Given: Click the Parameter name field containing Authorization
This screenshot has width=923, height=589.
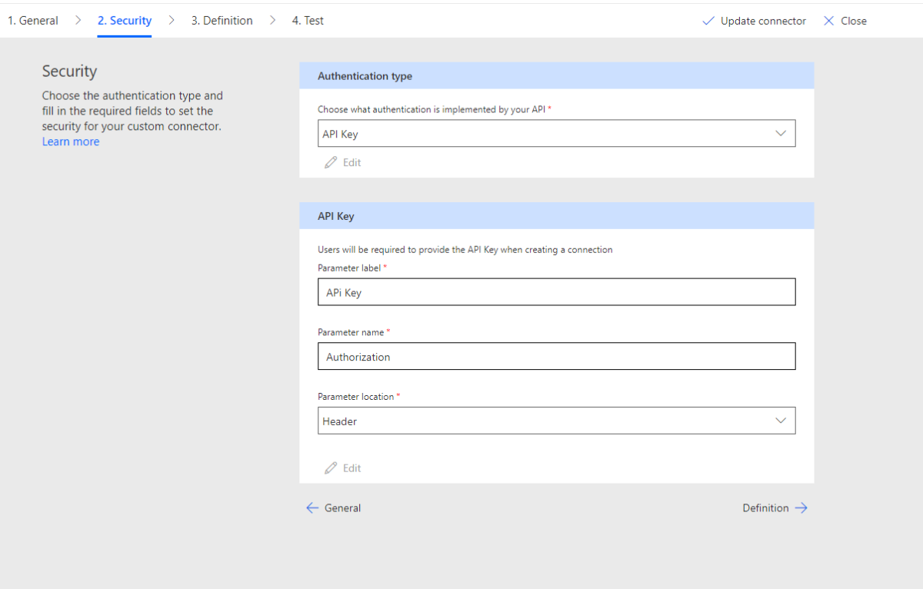Looking at the screenshot, I should click(557, 356).
